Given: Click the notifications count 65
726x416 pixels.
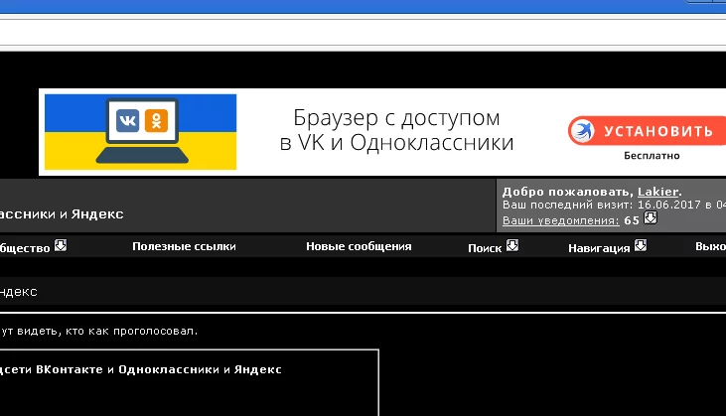Looking at the screenshot, I should [632, 220].
